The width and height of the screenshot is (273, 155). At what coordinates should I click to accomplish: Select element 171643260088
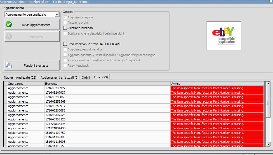click(x=107, y=110)
